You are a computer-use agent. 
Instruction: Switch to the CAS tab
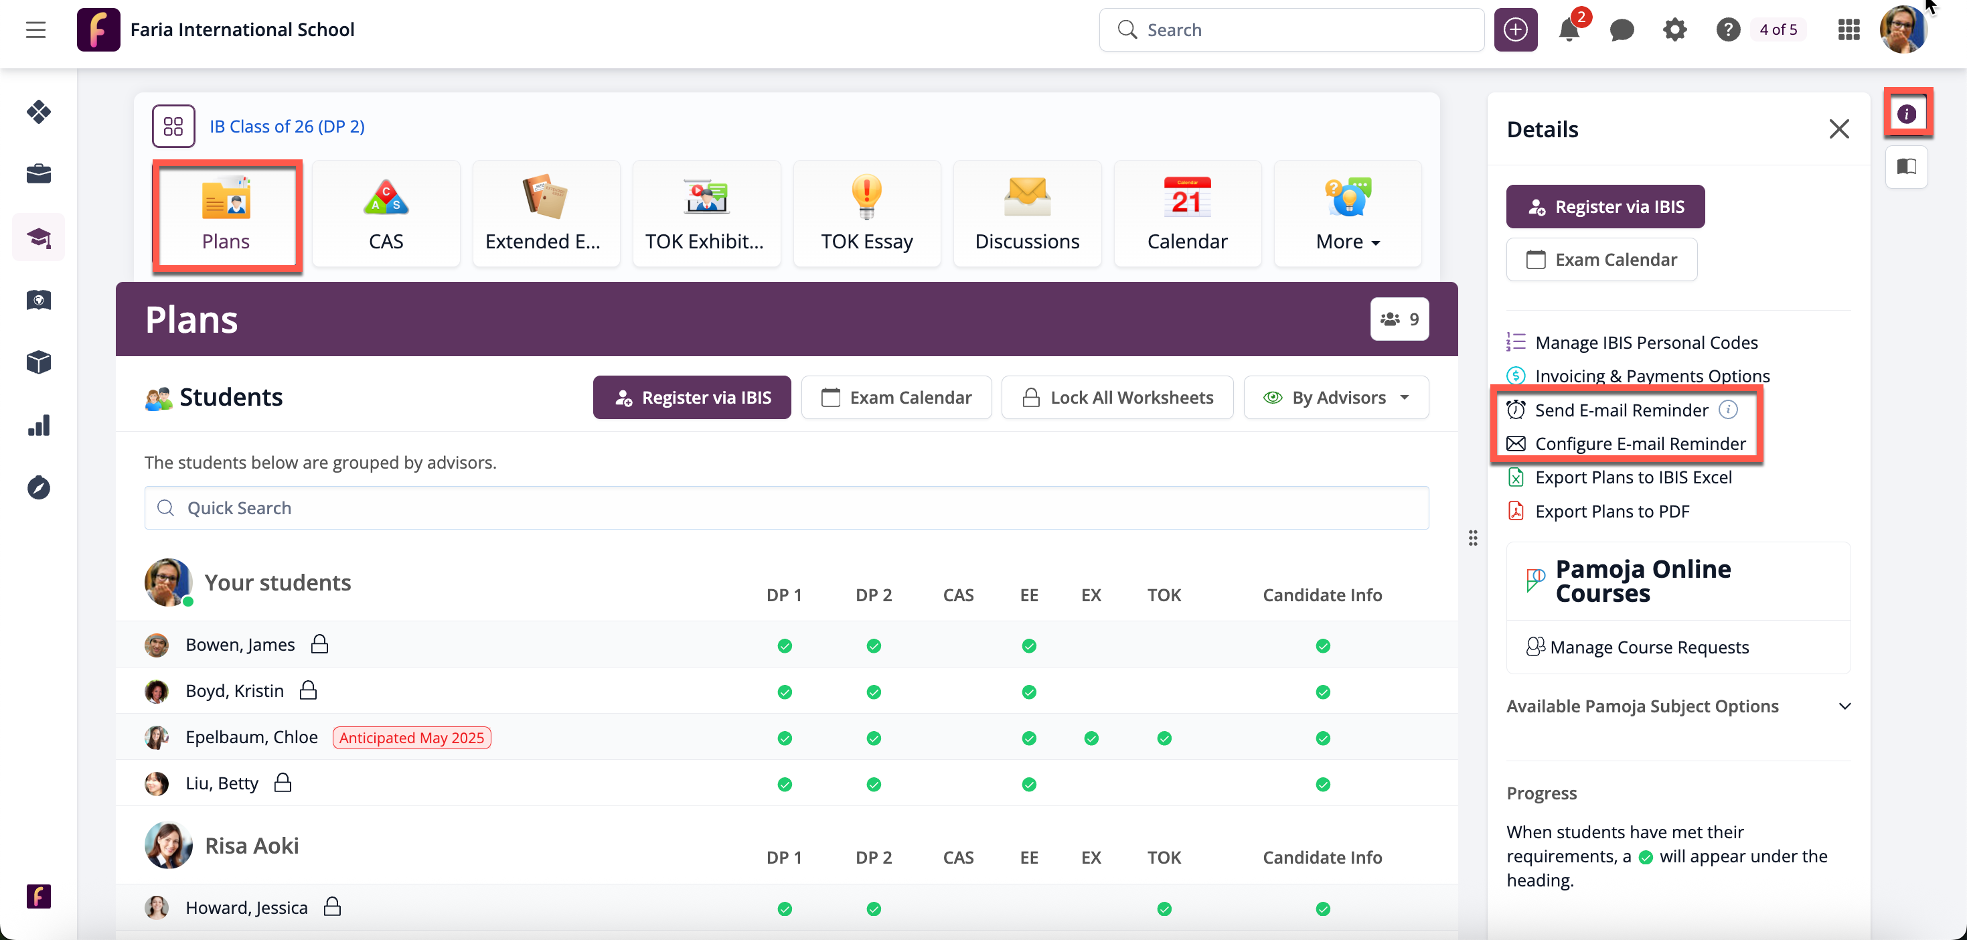(x=386, y=214)
